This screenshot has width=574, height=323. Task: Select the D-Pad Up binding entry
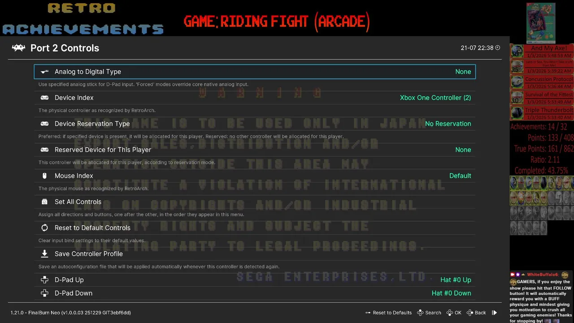(255, 280)
